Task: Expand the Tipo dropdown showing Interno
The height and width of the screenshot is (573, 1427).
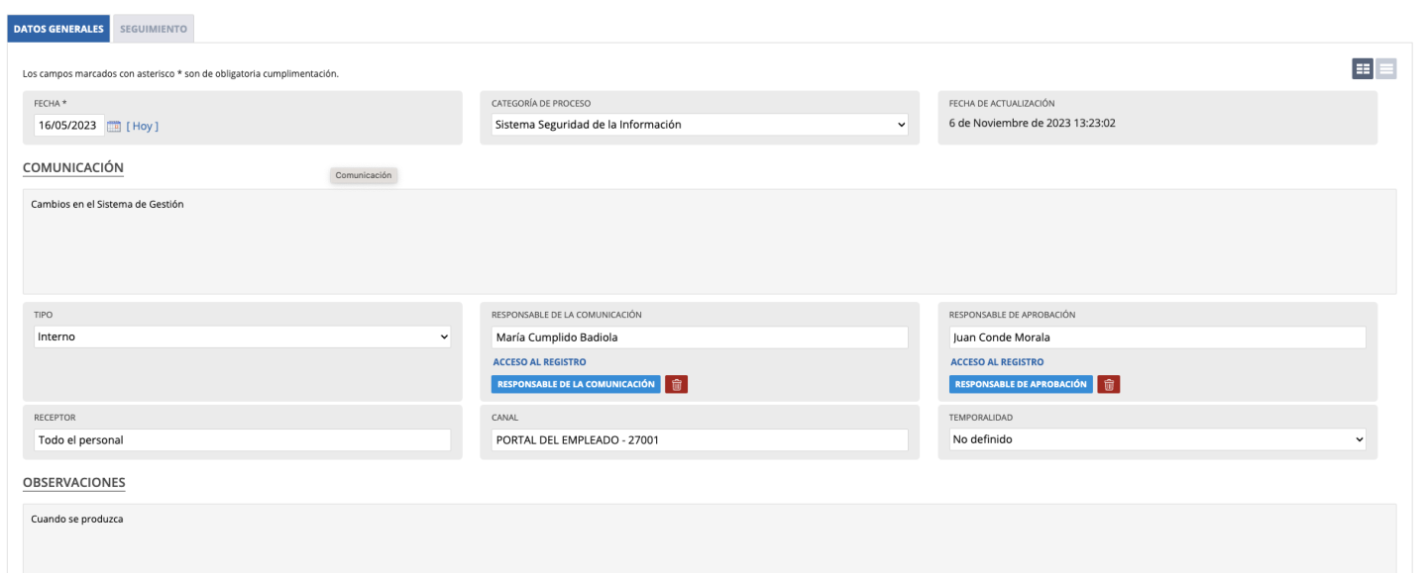Action: (242, 336)
